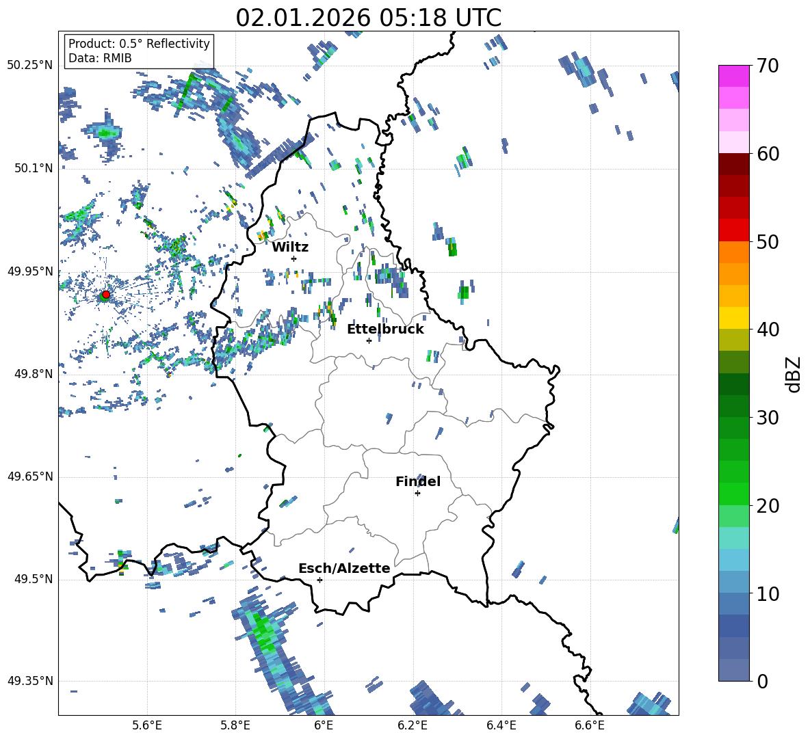Click the 49.8°N latitude label
The width and height of the screenshot is (810, 739).
point(34,374)
